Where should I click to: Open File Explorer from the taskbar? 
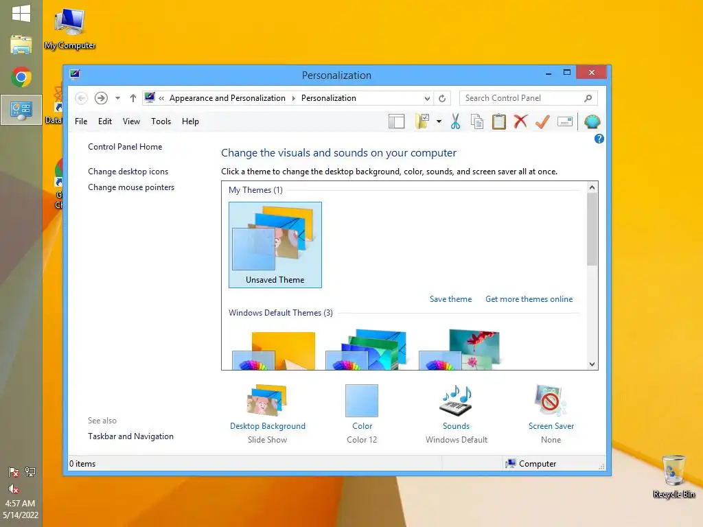[21, 45]
